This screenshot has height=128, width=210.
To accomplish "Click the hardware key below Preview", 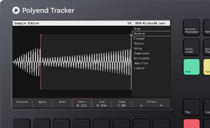I will tap(22, 124).
